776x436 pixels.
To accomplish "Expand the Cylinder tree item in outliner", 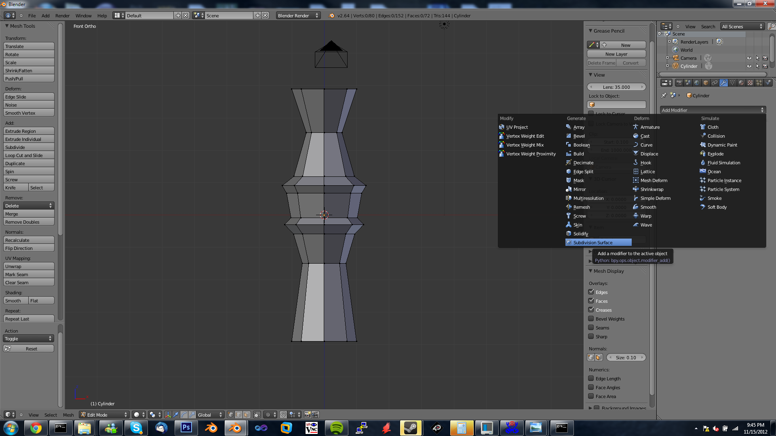I will (x=668, y=66).
